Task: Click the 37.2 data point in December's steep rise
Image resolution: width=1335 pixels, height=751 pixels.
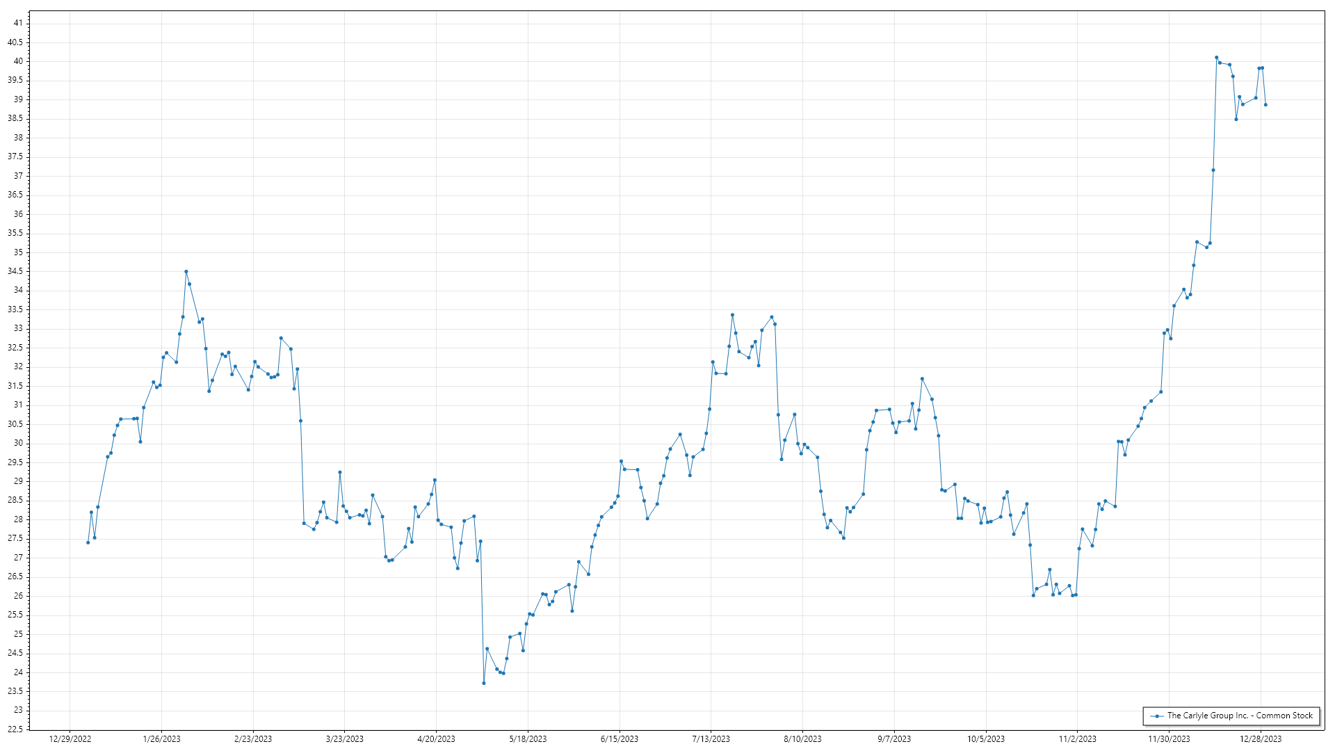Action: click(x=1213, y=170)
